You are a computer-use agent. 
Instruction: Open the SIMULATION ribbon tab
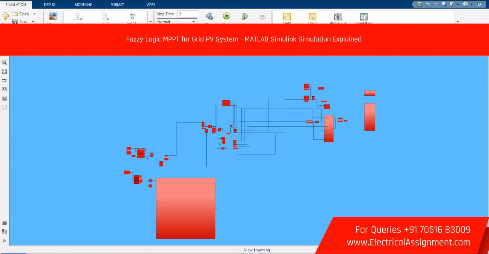click(x=16, y=5)
